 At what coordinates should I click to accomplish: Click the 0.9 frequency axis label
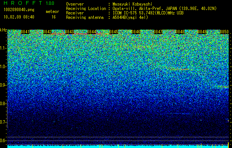3,85
